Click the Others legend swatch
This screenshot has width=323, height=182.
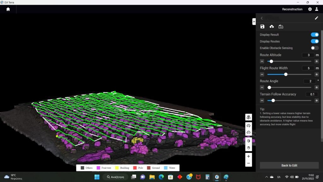point(82,168)
